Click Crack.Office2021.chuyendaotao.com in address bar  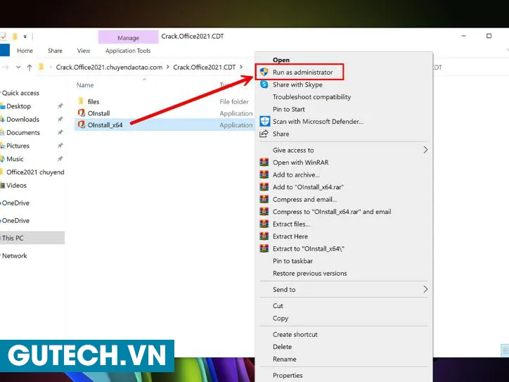click(109, 68)
